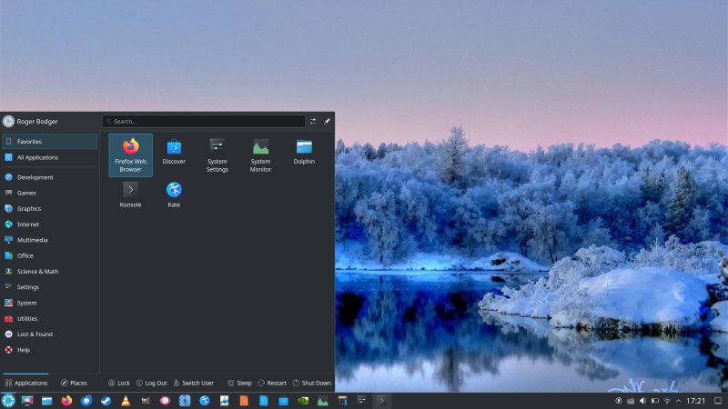This screenshot has width=728, height=409.
Task: Open Kate text editor icon
Action: [174, 195]
